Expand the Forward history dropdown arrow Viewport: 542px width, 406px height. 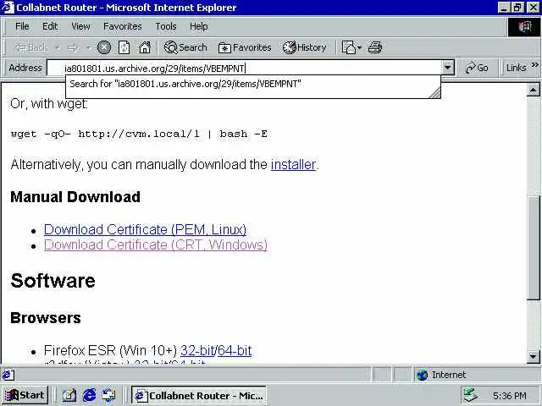[88, 48]
